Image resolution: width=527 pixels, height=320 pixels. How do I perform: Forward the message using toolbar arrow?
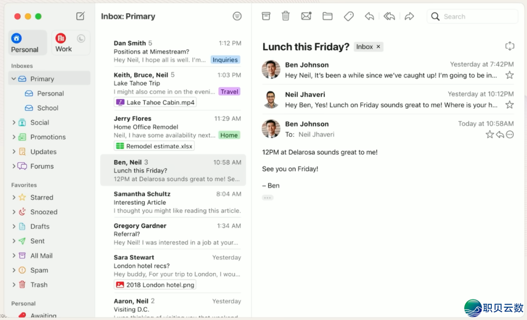coord(409,16)
